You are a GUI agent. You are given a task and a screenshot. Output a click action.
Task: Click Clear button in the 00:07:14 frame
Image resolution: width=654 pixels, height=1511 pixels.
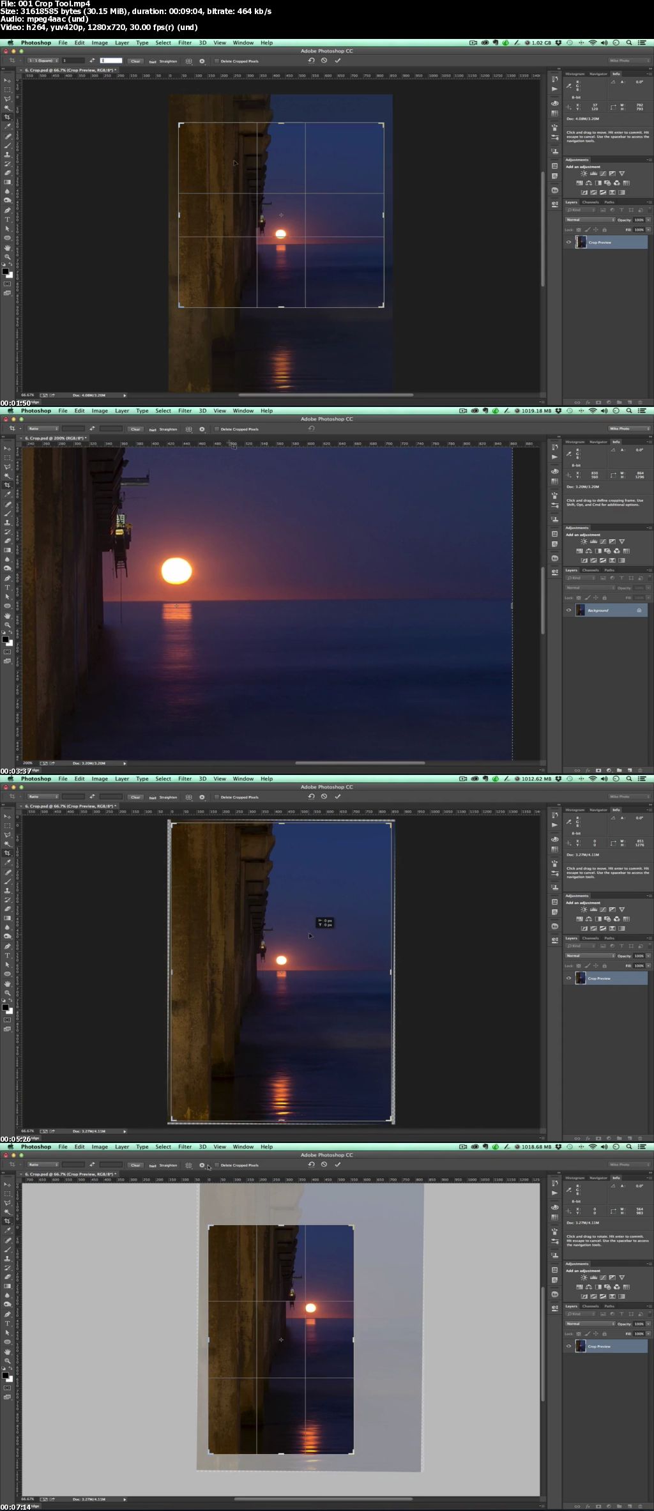click(x=135, y=1165)
